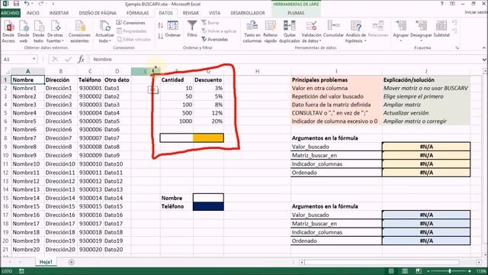Select cell containing Nombre5
The image size is (488, 275).
pyautogui.click(x=28, y=121)
